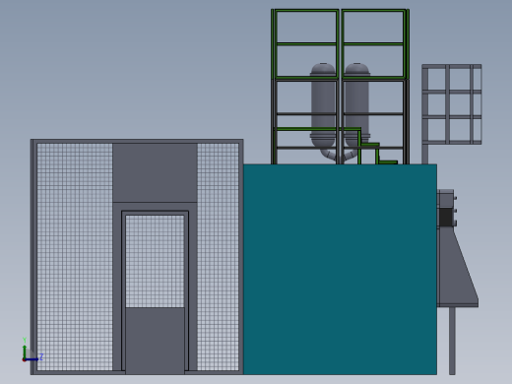Select the green top rail of the tower frame

340,11
